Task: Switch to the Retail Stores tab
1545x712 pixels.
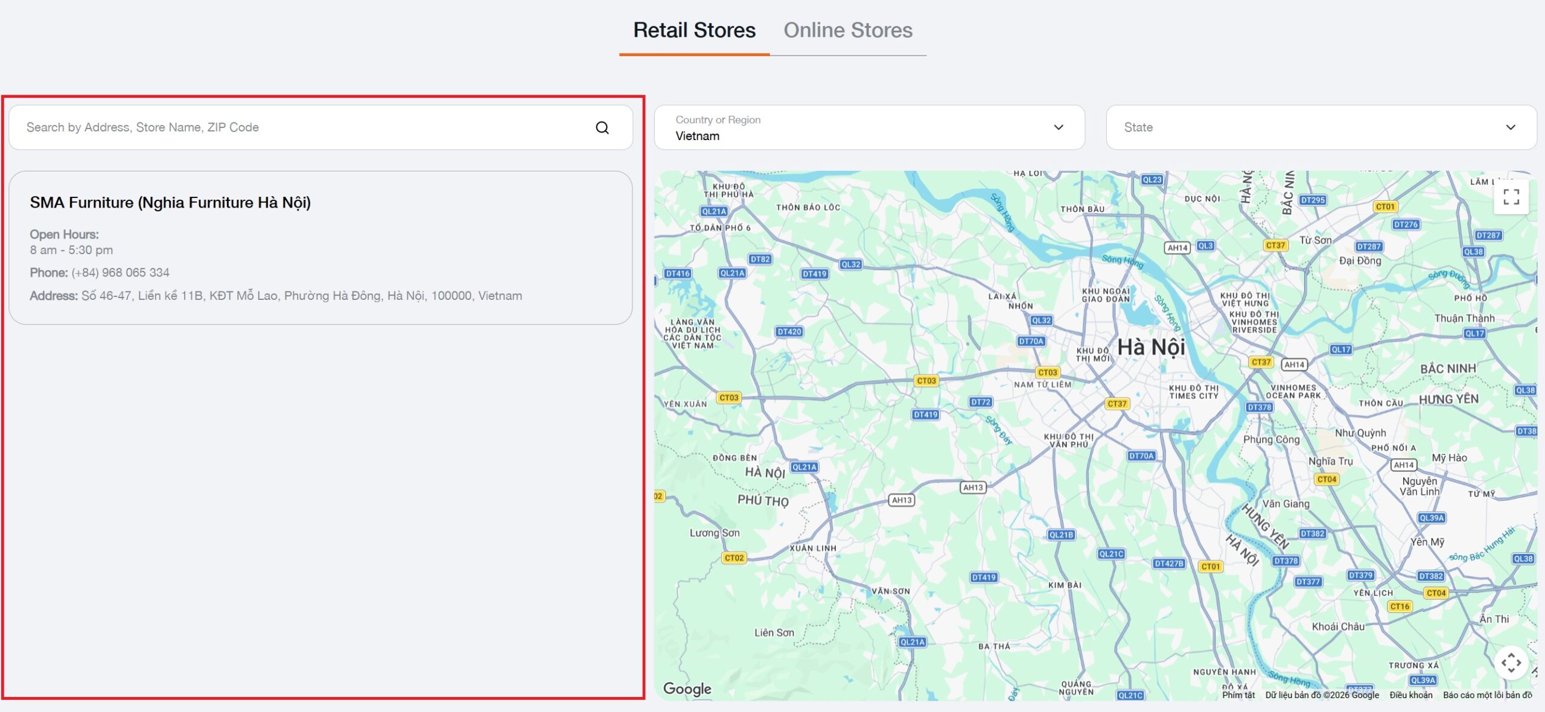Action: 694,30
